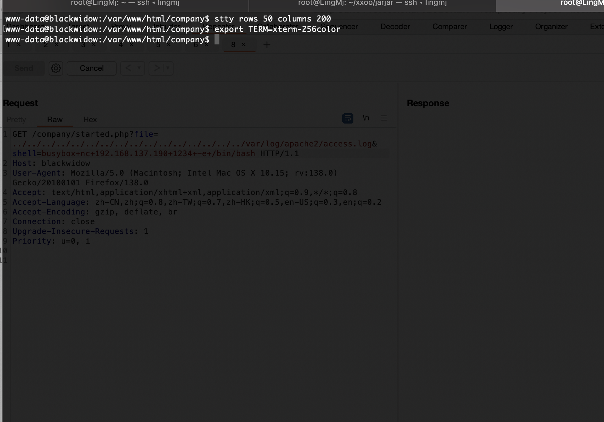Viewport: 604px width, 422px height.
Task: Click 'Accept-Encoding: gzip, deflate, br' line
Action: click(95, 212)
